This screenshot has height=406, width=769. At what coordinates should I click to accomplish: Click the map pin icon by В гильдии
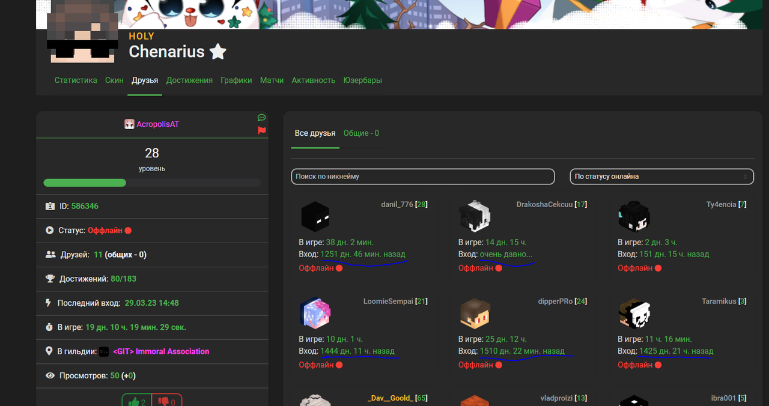[x=49, y=351]
